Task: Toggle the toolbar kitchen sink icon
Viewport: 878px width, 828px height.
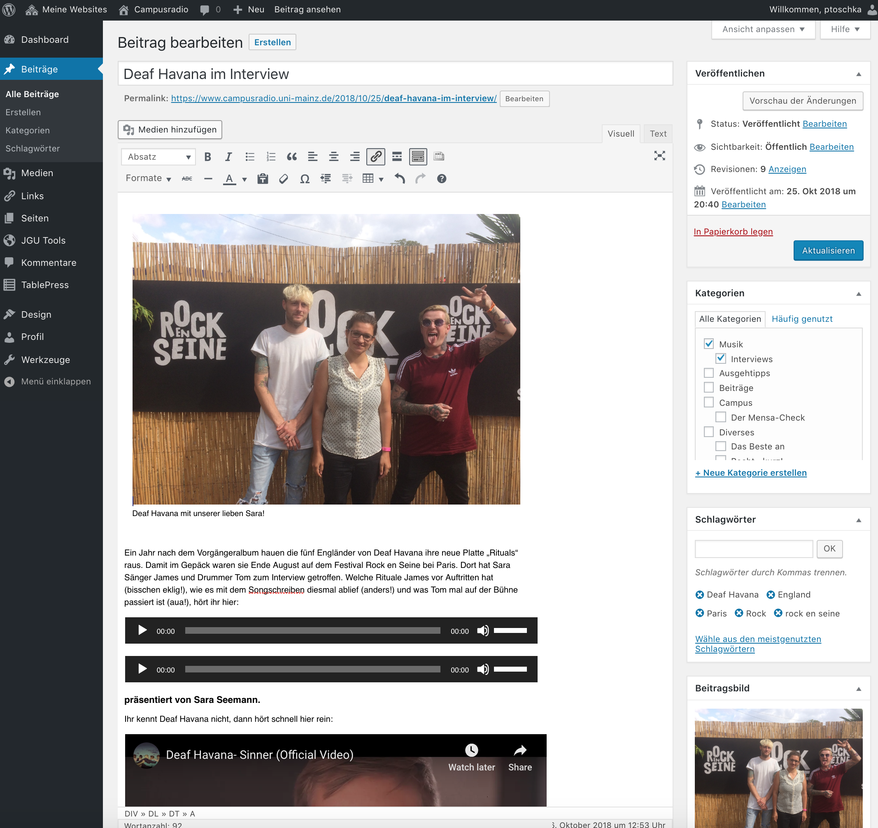Action: click(418, 157)
